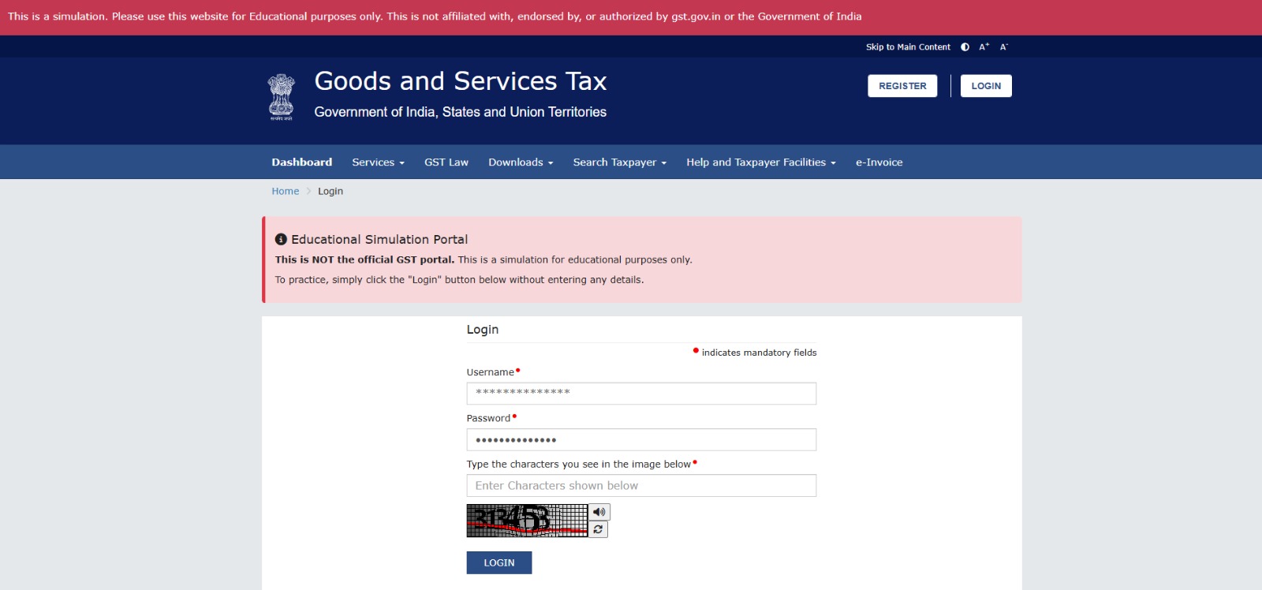Viewport: 1262px width, 590px height.
Task: Navigate to Home breadcrumb link
Action: [286, 191]
